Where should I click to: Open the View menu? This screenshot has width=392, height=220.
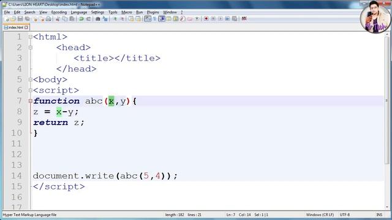(43, 12)
